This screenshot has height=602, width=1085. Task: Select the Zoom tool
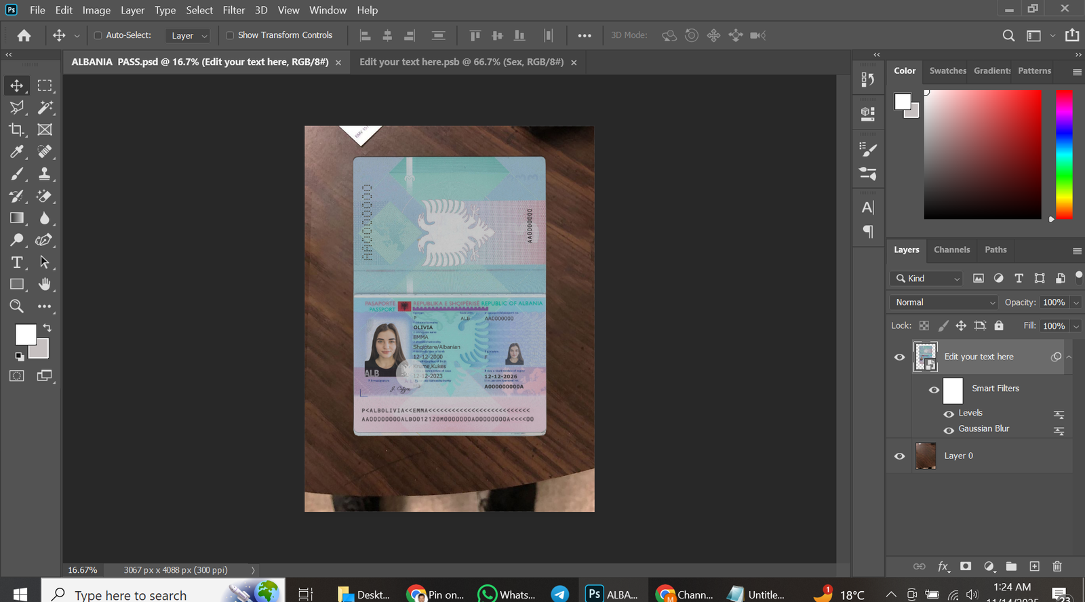pyautogui.click(x=17, y=306)
